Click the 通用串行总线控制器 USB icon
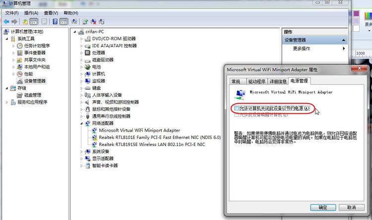This screenshot has width=372, height=220. (x=87, y=116)
